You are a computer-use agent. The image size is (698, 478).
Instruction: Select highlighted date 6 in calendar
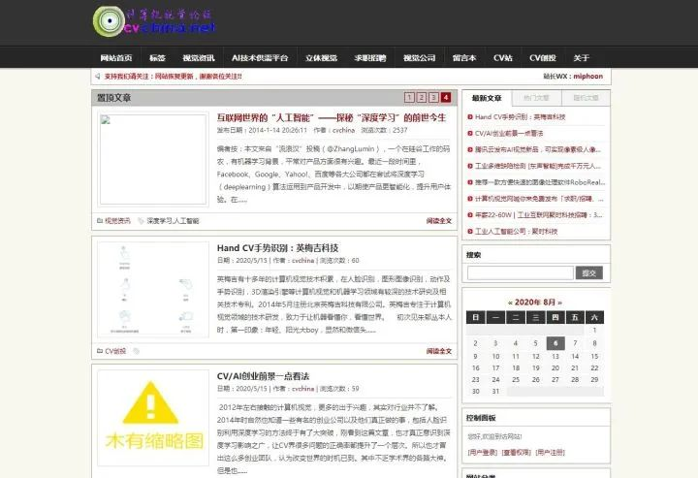(555, 343)
